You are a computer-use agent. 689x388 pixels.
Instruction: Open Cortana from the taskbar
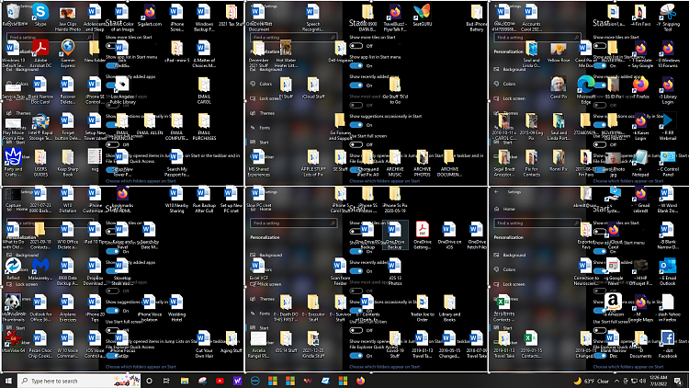(x=150, y=381)
